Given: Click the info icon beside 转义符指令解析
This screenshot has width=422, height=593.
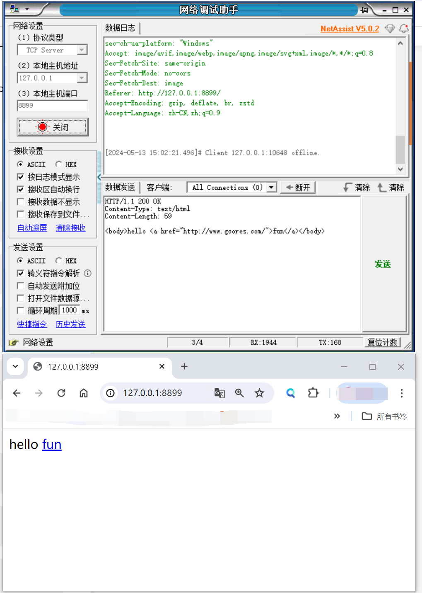Looking at the screenshot, I should [x=88, y=274].
